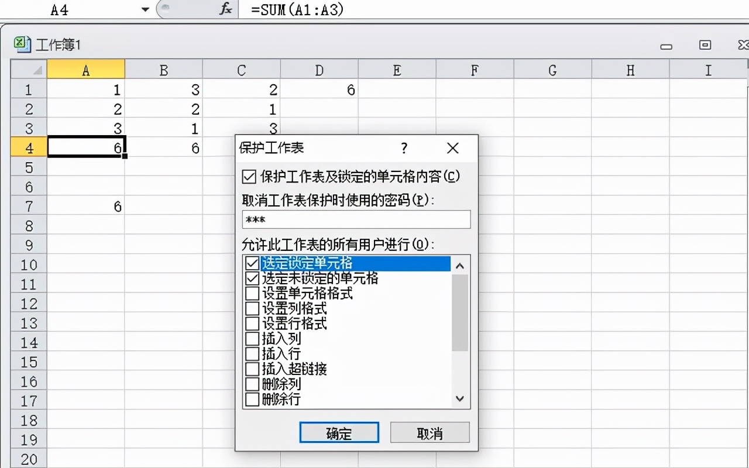Click the password field with asterisks
The height and width of the screenshot is (468, 749).
356,219
